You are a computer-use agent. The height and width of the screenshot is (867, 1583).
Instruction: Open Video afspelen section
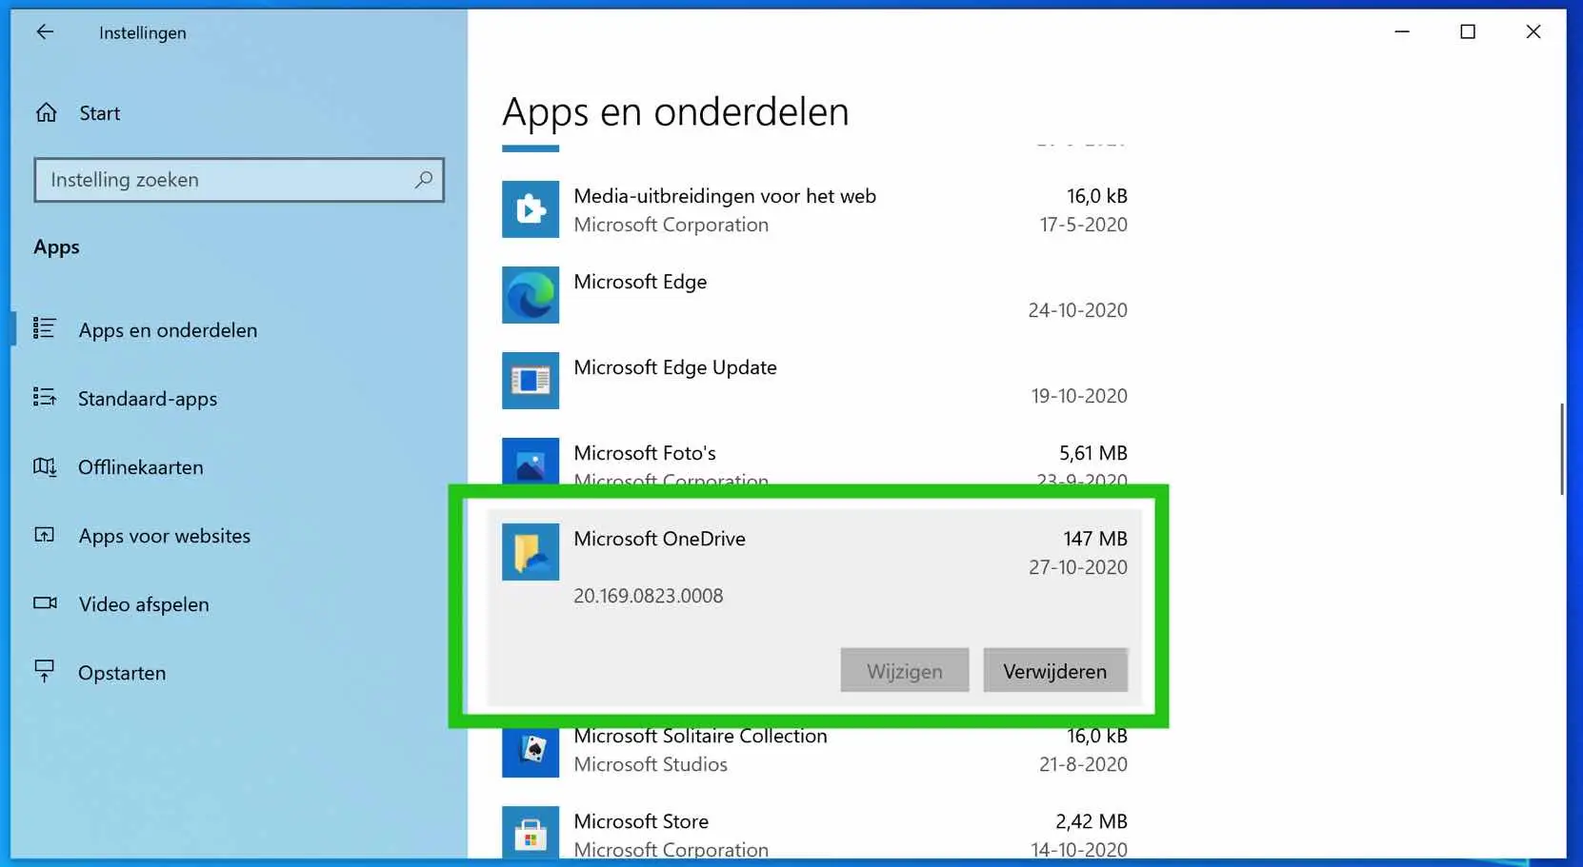(x=144, y=604)
